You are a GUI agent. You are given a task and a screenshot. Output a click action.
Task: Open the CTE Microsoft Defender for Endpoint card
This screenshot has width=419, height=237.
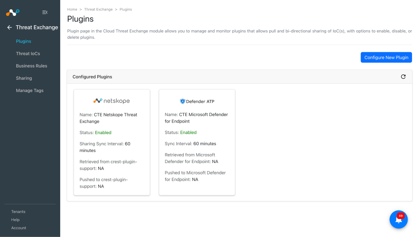point(197,142)
